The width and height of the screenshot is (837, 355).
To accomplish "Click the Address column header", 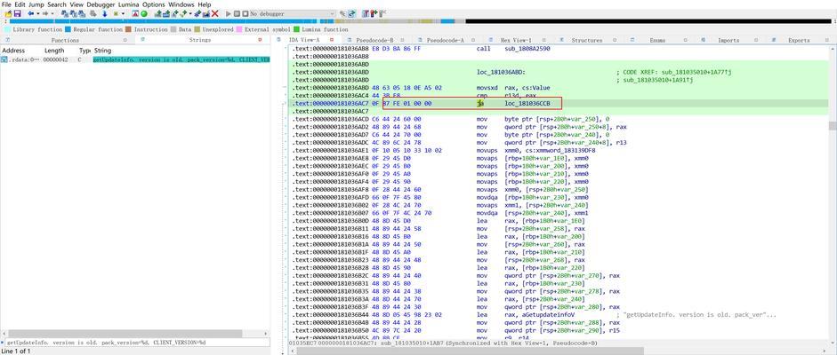I will pos(12,51).
